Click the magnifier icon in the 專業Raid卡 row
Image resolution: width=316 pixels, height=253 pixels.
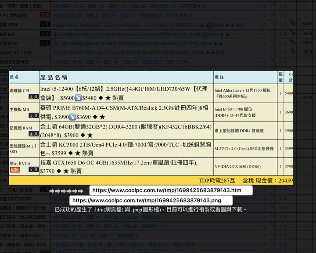tap(272, 235)
